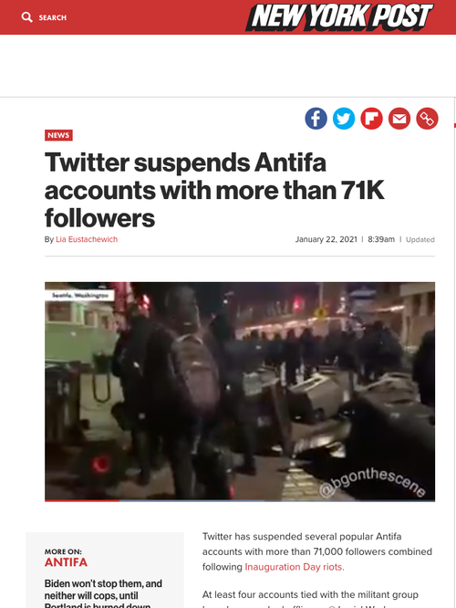The width and height of the screenshot is (456, 608).
Task: Click the January 22, 2021 date
Action: point(326,239)
